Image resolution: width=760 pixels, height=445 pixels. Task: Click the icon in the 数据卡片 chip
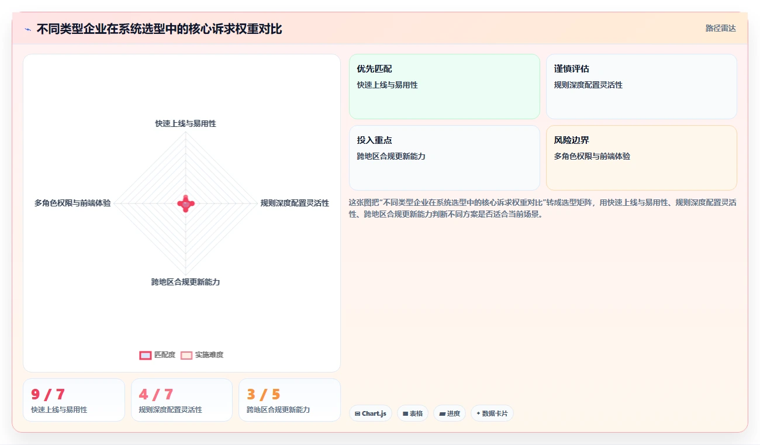478,413
